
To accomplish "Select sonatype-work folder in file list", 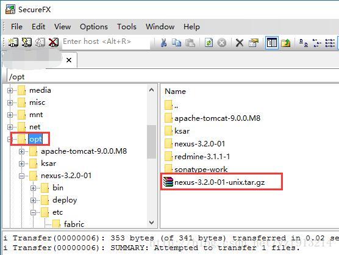I will point(201,170).
